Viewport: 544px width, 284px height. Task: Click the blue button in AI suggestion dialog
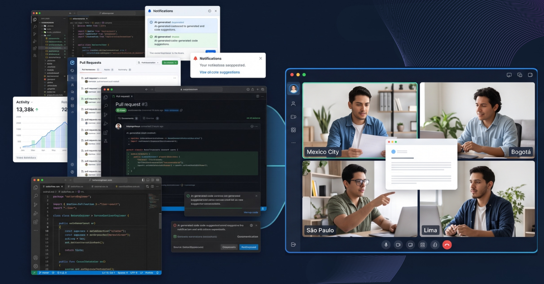pos(248,247)
